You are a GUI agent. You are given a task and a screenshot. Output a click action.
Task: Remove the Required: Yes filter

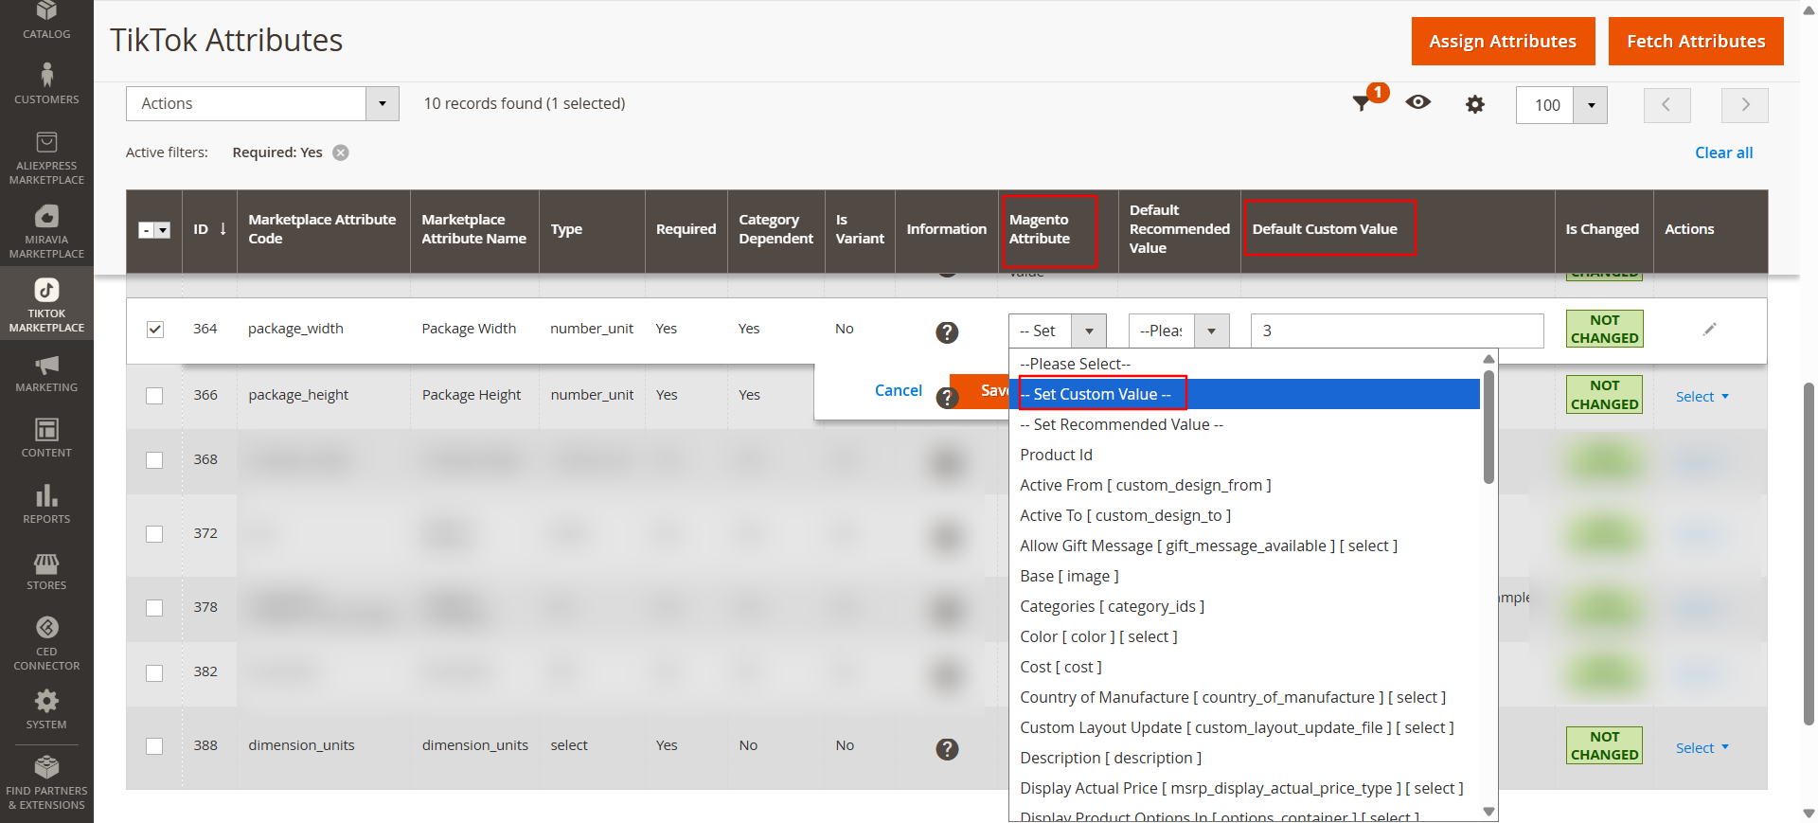point(341,152)
